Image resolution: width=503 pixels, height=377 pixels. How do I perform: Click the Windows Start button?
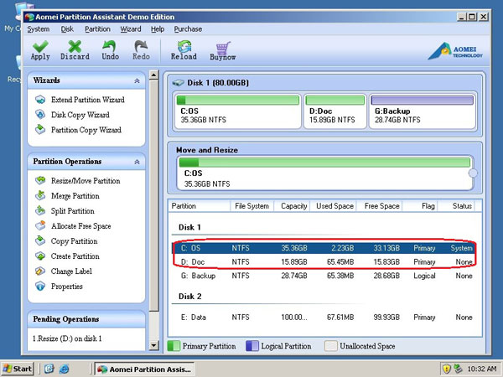point(18,369)
